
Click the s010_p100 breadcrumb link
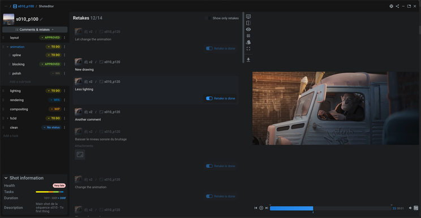[x=26, y=6]
